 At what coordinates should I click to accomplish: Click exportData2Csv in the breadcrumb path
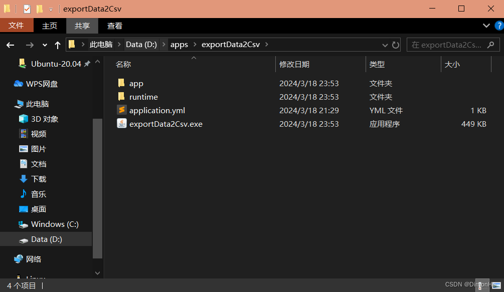point(231,44)
